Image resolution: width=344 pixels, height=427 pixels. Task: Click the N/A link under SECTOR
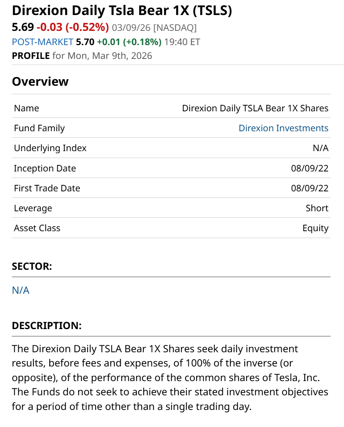(20, 290)
